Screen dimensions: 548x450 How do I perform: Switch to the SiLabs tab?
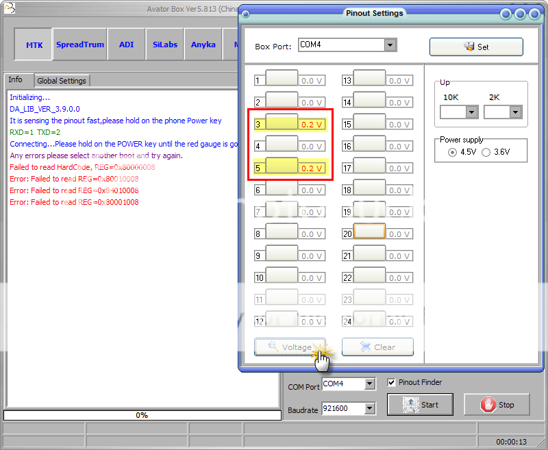point(164,45)
